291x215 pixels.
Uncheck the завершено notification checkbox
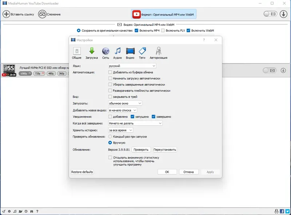[x=153, y=117]
